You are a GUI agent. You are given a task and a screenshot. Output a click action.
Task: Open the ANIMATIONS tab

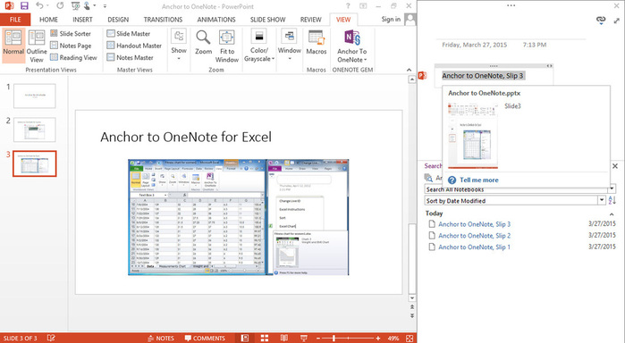[x=216, y=19]
